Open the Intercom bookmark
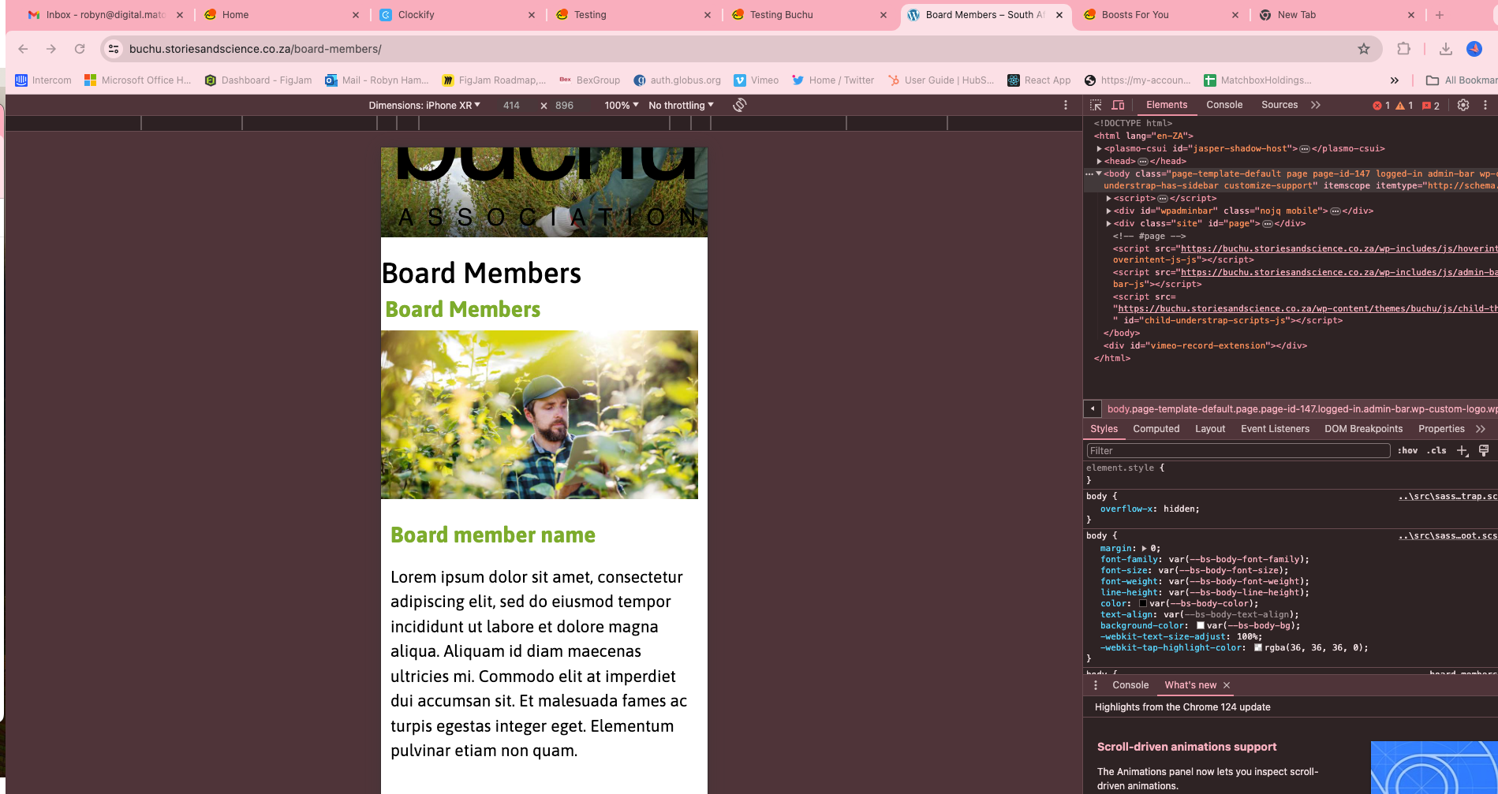 pos(43,80)
